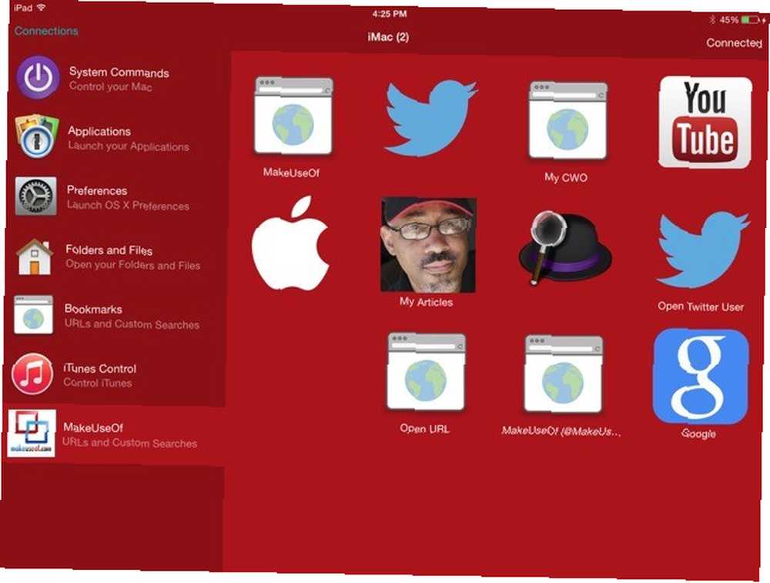
Task: Tap the 4:25 PM clock
Action: click(x=390, y=14)
